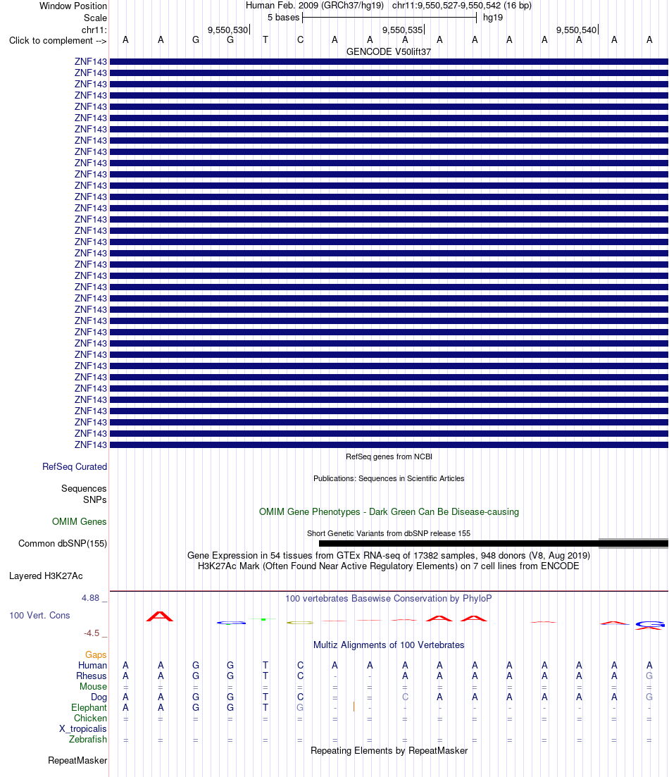
Task: Click the 4.88 upper PhyloP axis value
Action: pos(91,598)
